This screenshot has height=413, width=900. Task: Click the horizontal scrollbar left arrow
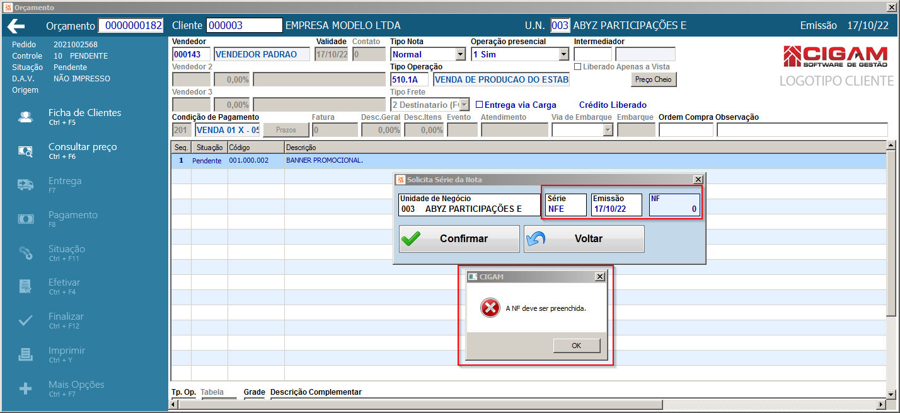(x=175, y=404)
